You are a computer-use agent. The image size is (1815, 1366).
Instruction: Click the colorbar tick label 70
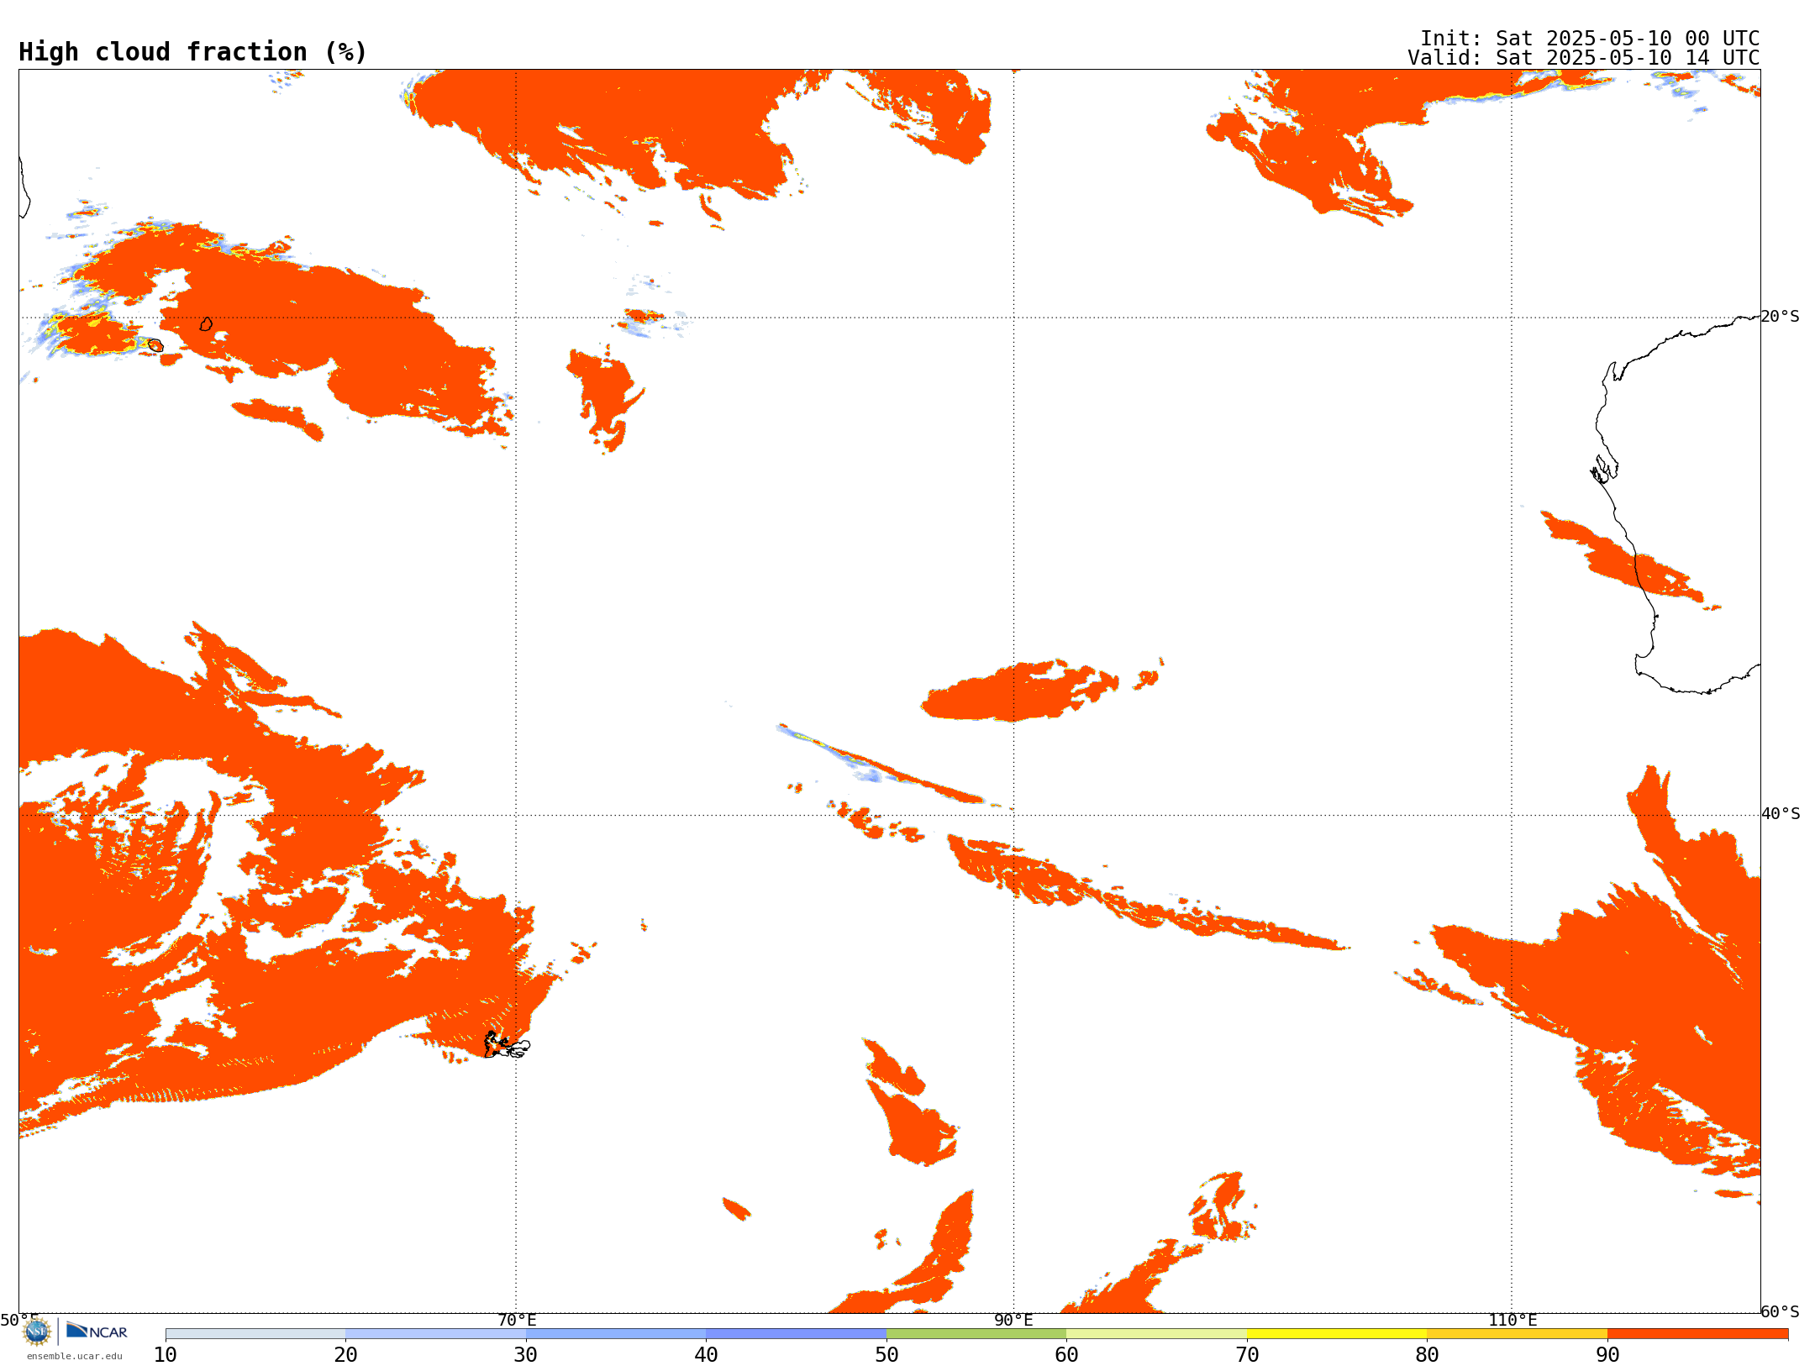point(1247,1355)
